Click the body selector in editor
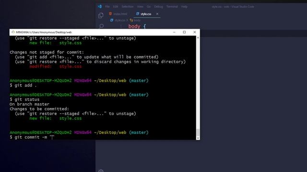 134,26
